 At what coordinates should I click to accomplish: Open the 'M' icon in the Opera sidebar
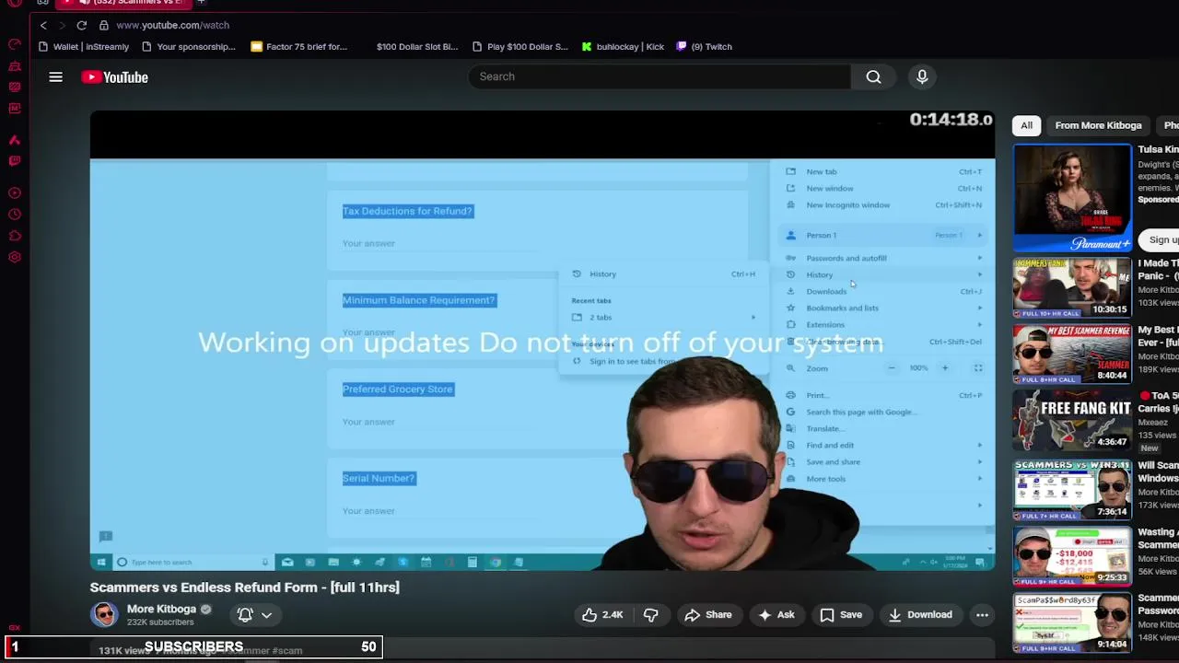15,109
